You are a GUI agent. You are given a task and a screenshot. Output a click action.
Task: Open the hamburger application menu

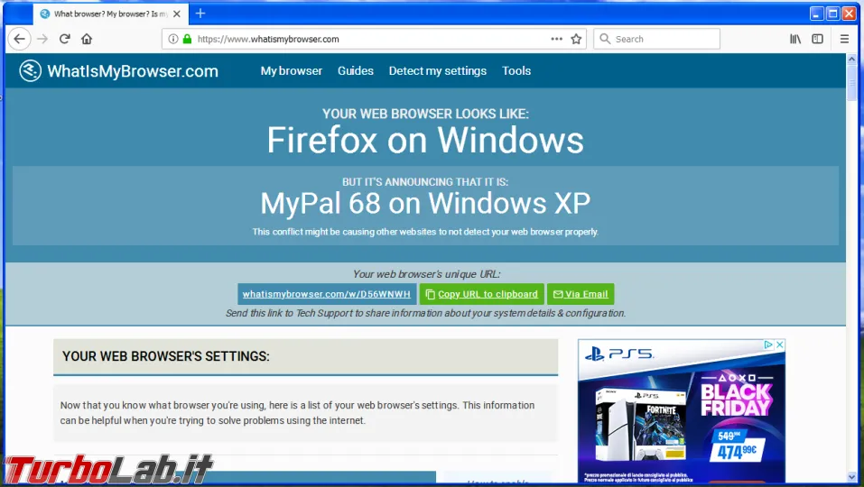pos(844,39)
